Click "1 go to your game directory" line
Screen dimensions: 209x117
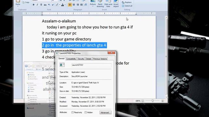point(67,39)
